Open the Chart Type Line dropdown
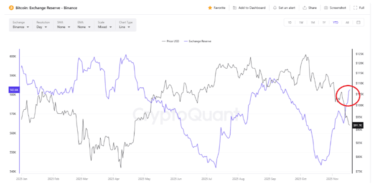The height and width of the screenshot is (185, 374). (125, 27)
